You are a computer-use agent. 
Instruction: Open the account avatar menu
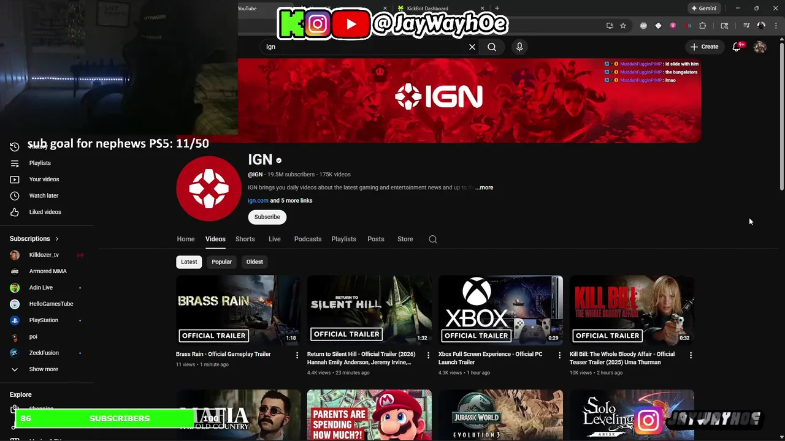(x=760, y=47)
